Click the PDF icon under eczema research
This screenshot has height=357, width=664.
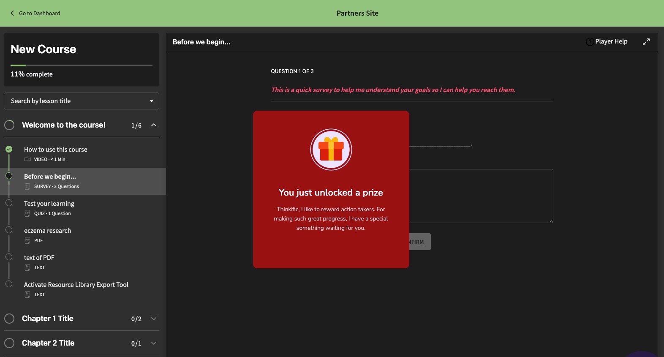point(27,240)
